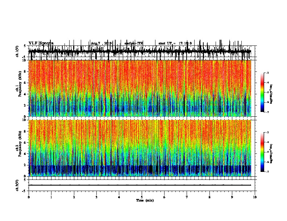Click the ch.2 "Frequency (kHz)" axis label
Viewport: 287px width, 221px height.
pyautogui.click(x=20, y=144)
